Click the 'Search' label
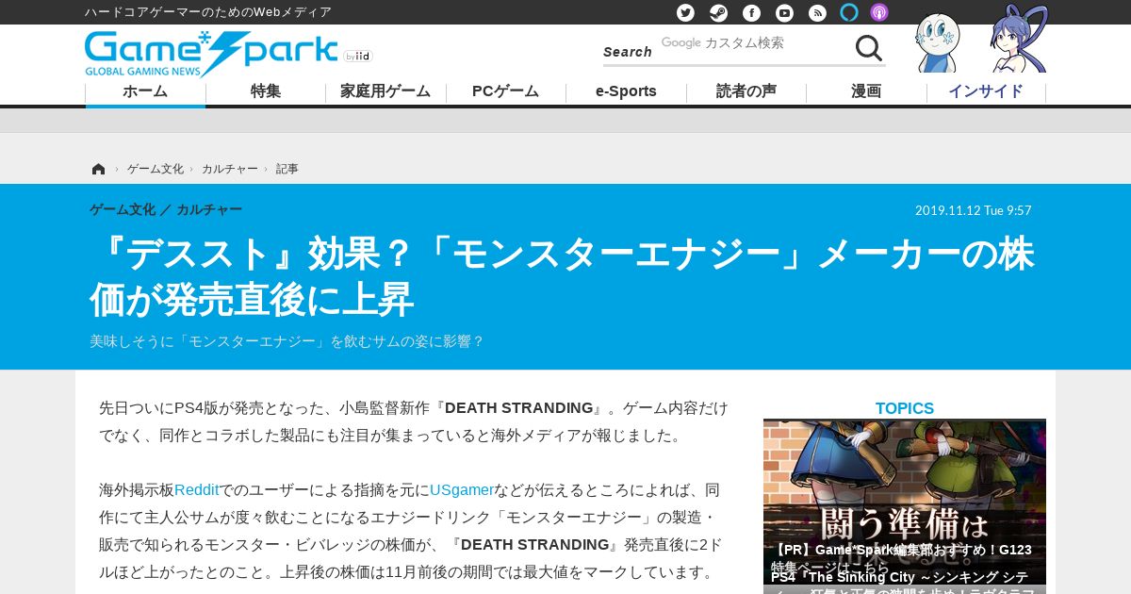This screenshot has height=594, width=1131. (628, 52)
